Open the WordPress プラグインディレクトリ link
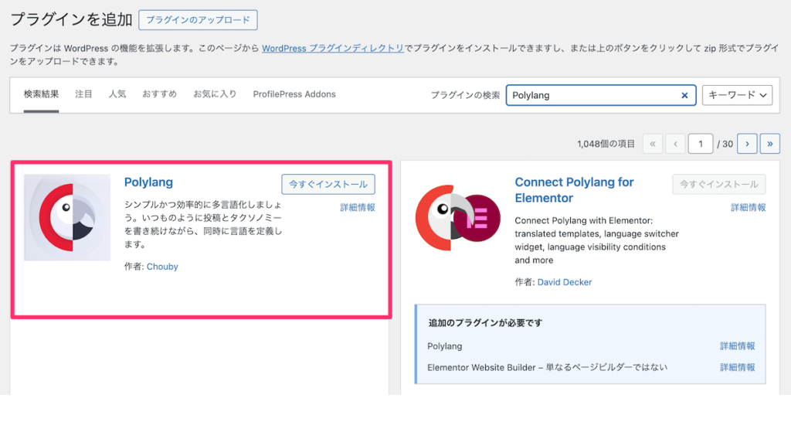791x422 pixels. point(332,49)
